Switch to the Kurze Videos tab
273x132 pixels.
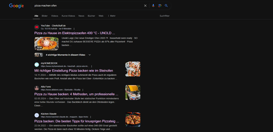[x=68, y=16]
